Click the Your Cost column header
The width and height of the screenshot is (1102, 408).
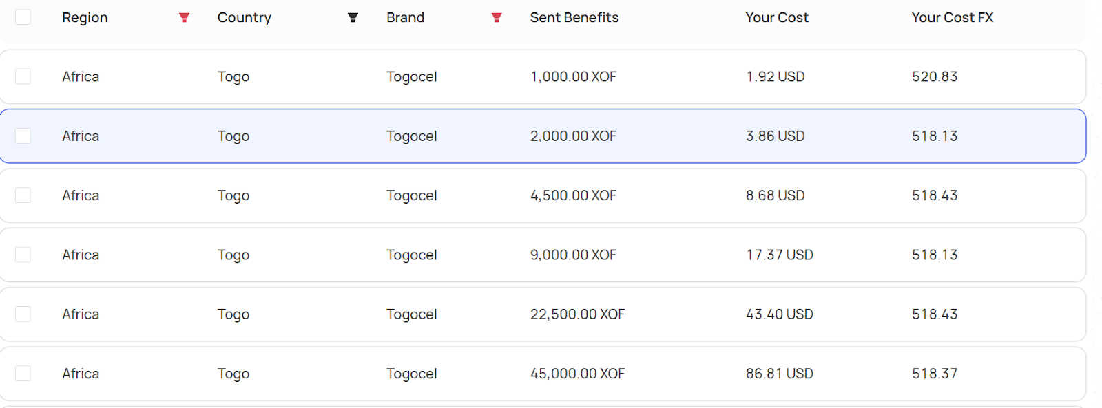[x=777, y=18]
